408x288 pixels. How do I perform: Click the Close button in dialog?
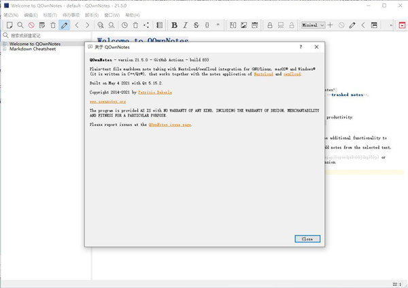point(307,239)
